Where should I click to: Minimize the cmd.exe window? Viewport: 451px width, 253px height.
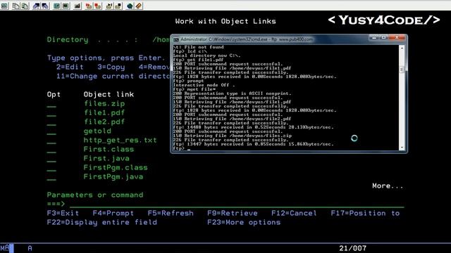(x=374, y=37)
